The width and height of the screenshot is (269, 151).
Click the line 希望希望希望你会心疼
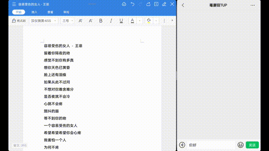(63, 133)
